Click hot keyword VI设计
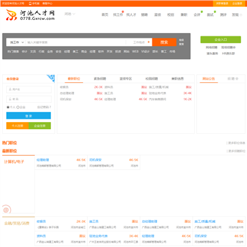Screen dimensions: 247x247 [x=145, y=51]
